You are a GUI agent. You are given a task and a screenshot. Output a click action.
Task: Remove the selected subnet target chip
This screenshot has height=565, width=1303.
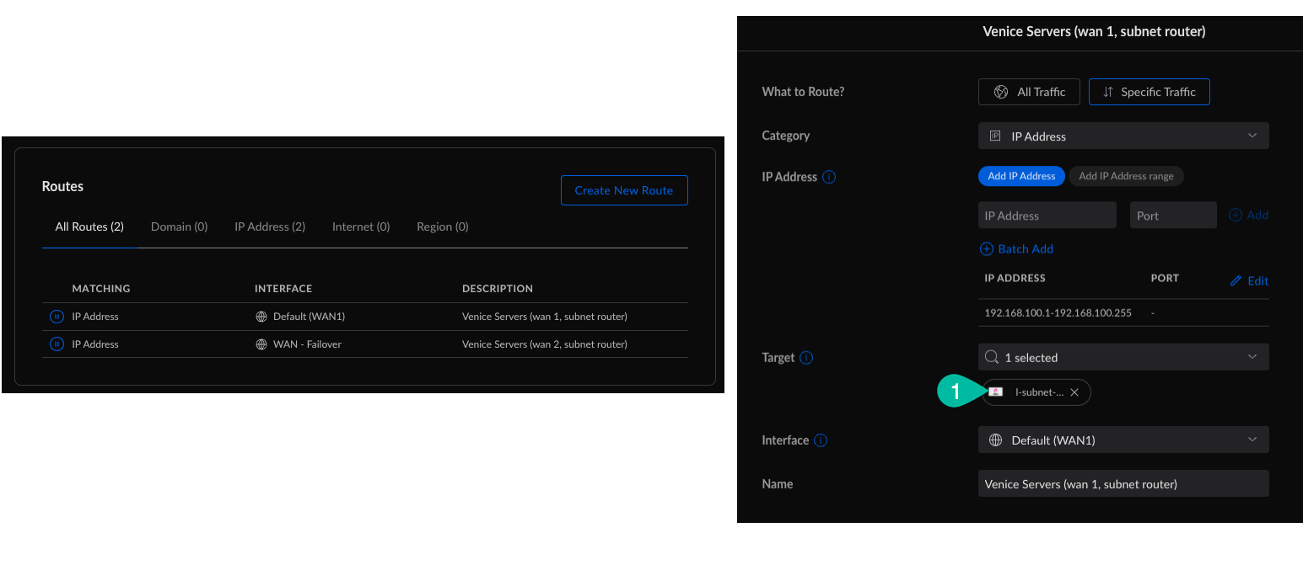1074,392
